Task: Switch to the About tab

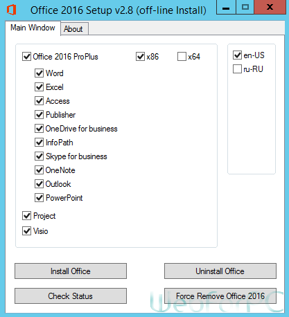Action: [74, 29]
